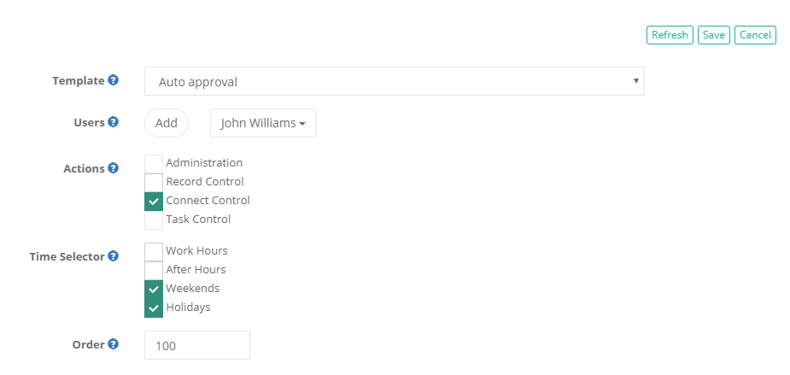Viewport: 790px width, 375px height.
Task: Uncheck the Holidays checkbox
Action: pyautogui.click(x=154, y=308)
